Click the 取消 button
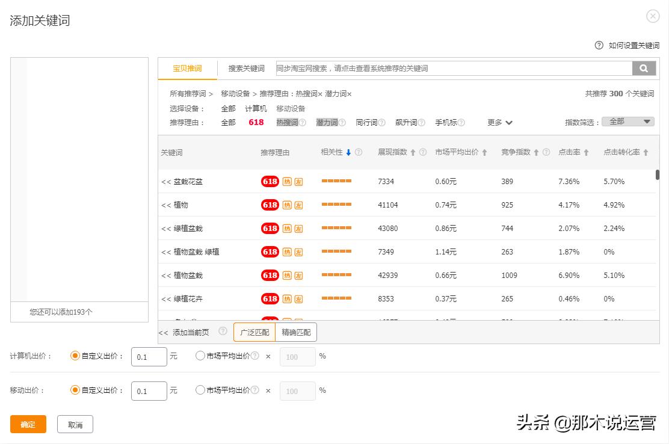Viewport: 669px width, 444px height. 75,424
